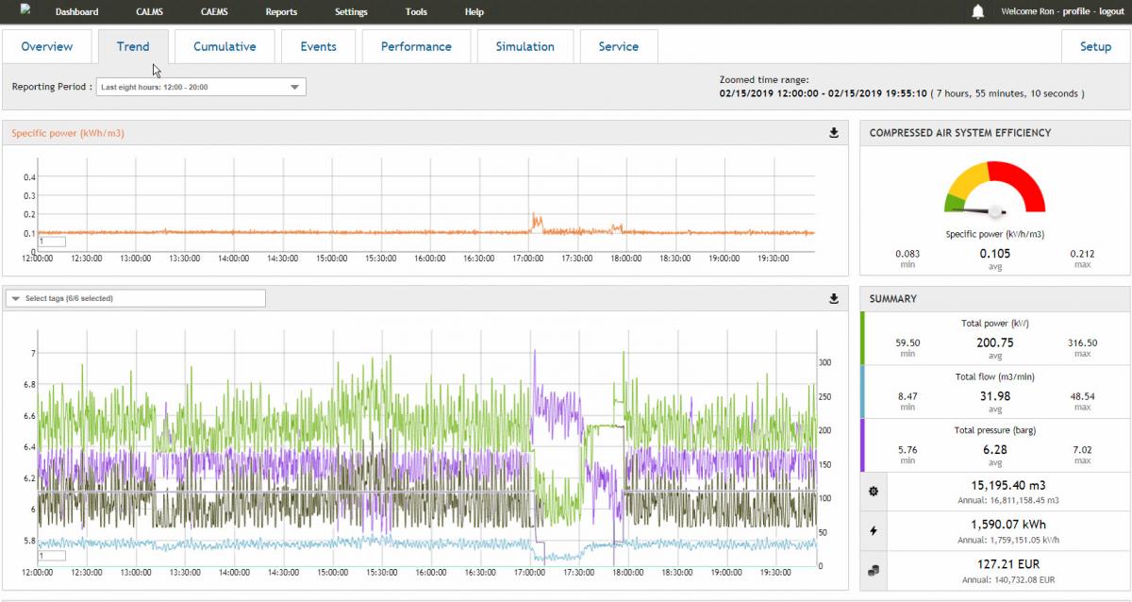Open the Tools menu
1132x602 pixels.
pos(416,12)
